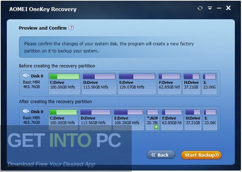Select the new *:AOM recovery partition
The height and width of the screenshot is (172, 242).
click(152, 119)
